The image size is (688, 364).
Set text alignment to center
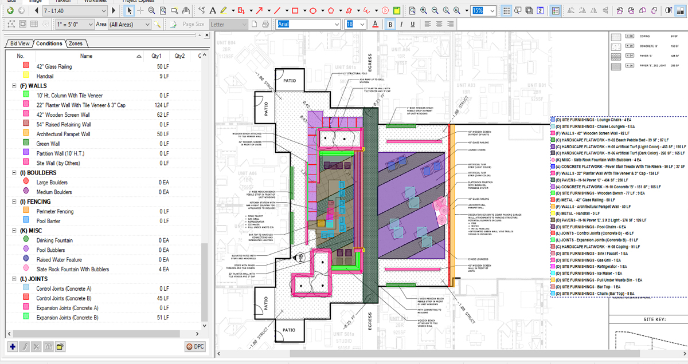pos(439,24)
